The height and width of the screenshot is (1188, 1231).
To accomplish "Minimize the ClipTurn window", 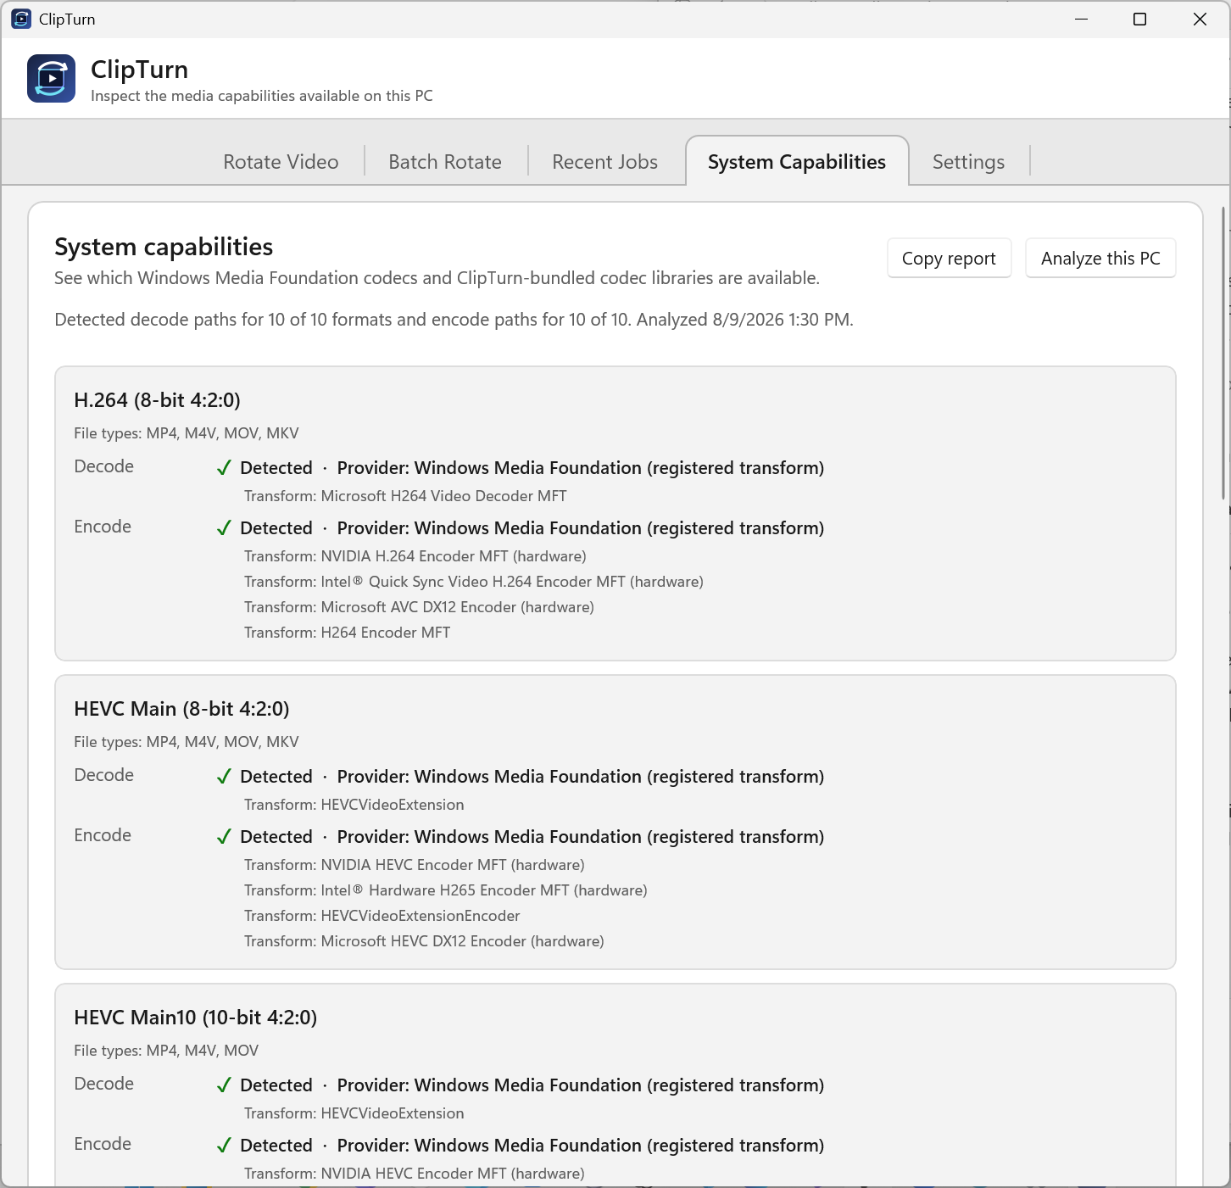I will 1081,19.
